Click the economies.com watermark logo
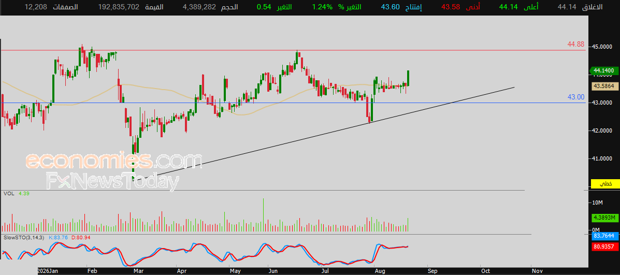This screenshot has height=275, width=620. (x=113, y=161)
